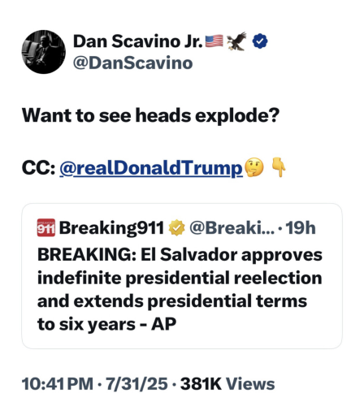Viewport: 364px width, 406px height.
Task: Click the "CC:" text in the post
Action: pos(38,168)
